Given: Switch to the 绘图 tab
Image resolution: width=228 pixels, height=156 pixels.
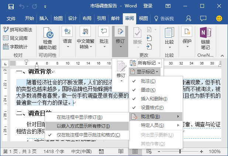Looking at the screenshot, I should 58,18.
